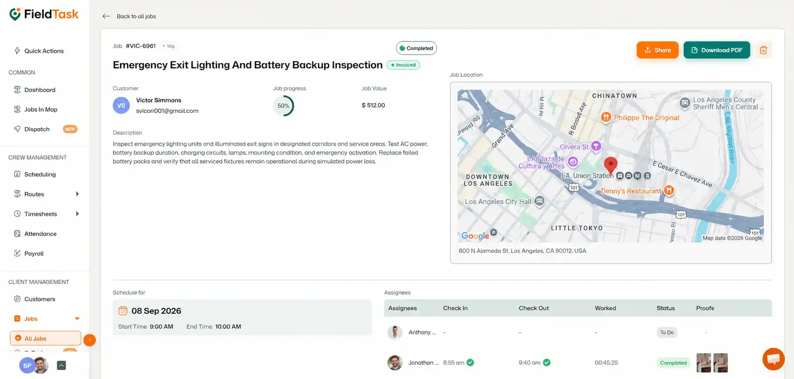Open Jonathan's first proof photo
This screenshot has width=794, height=379.
pos(703,363)
